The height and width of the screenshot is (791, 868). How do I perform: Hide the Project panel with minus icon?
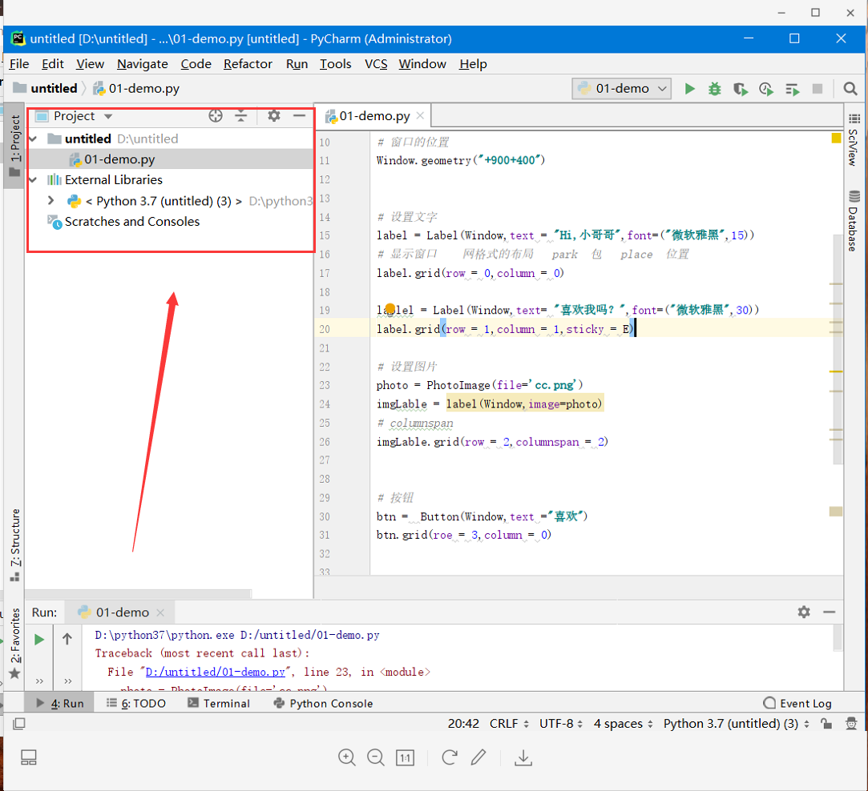[299, 116]
